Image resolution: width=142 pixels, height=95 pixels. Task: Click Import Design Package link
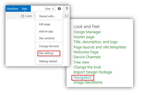coord(93,72)
